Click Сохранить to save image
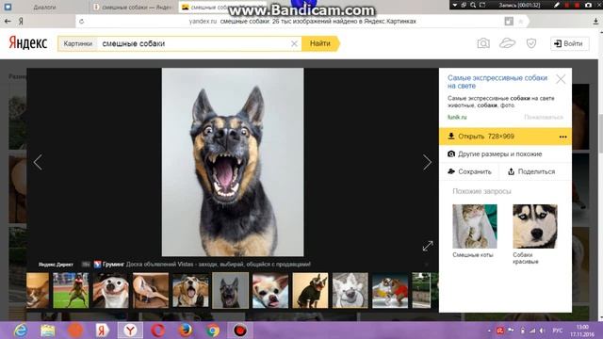Image resolution: width=603 pixels, height=339 pixels. 469,171
